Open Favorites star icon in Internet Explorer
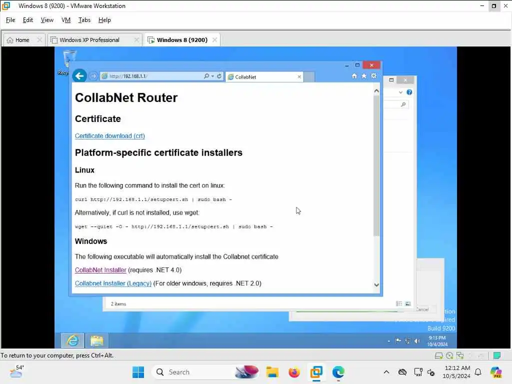 click(x=364, y=76)
